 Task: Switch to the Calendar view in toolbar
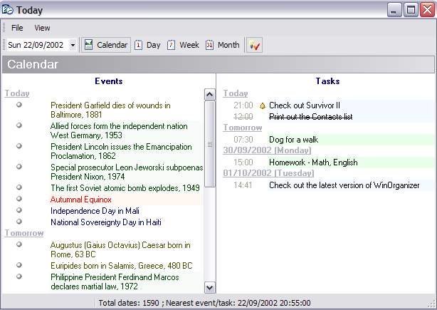point(106,45)
